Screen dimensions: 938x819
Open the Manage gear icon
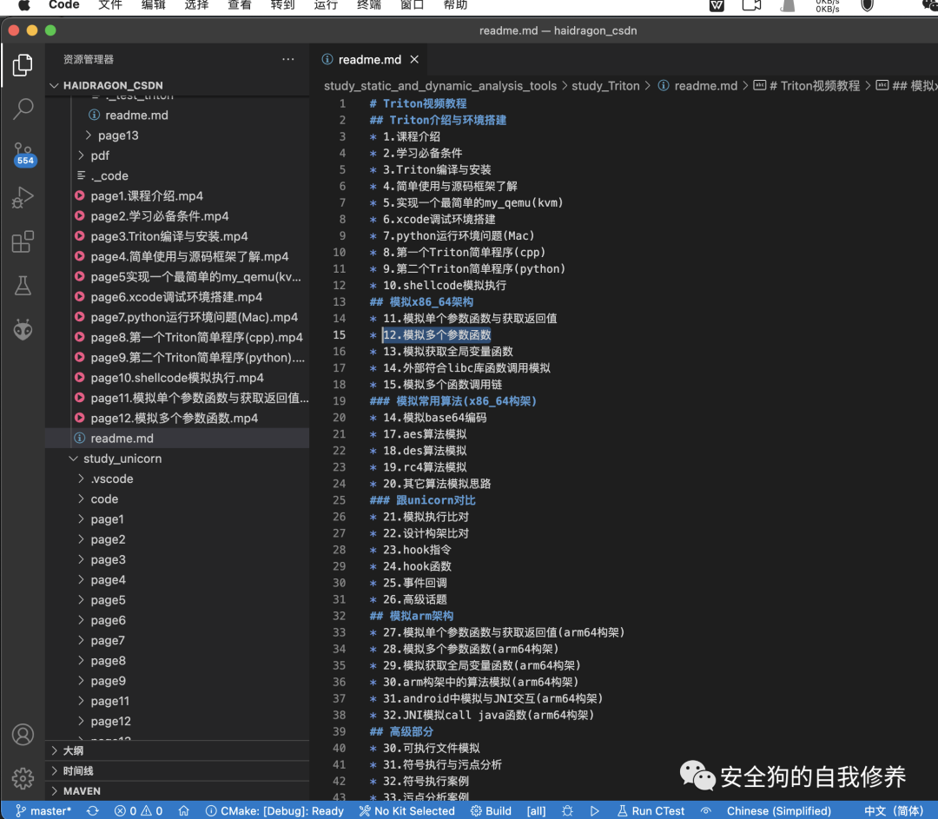coord(23,778)
